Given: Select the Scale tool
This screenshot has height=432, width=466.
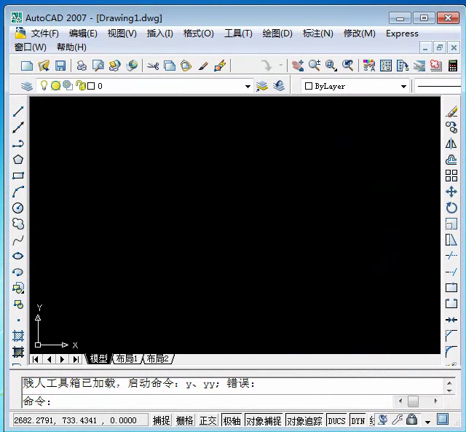Looking at the screenshot, I should (451, 224).
